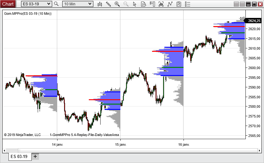
Task: Click the 2570,00 price axis label
Action: pyautogui.click(x=254, y=126)
